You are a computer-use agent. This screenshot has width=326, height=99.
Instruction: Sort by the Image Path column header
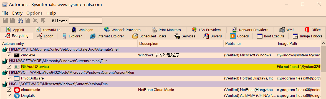coord(298,43)
